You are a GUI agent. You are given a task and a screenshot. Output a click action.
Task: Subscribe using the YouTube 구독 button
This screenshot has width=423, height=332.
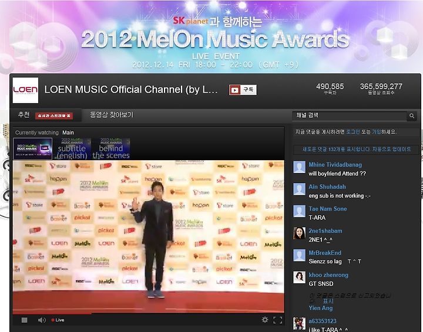pos(243,90)
